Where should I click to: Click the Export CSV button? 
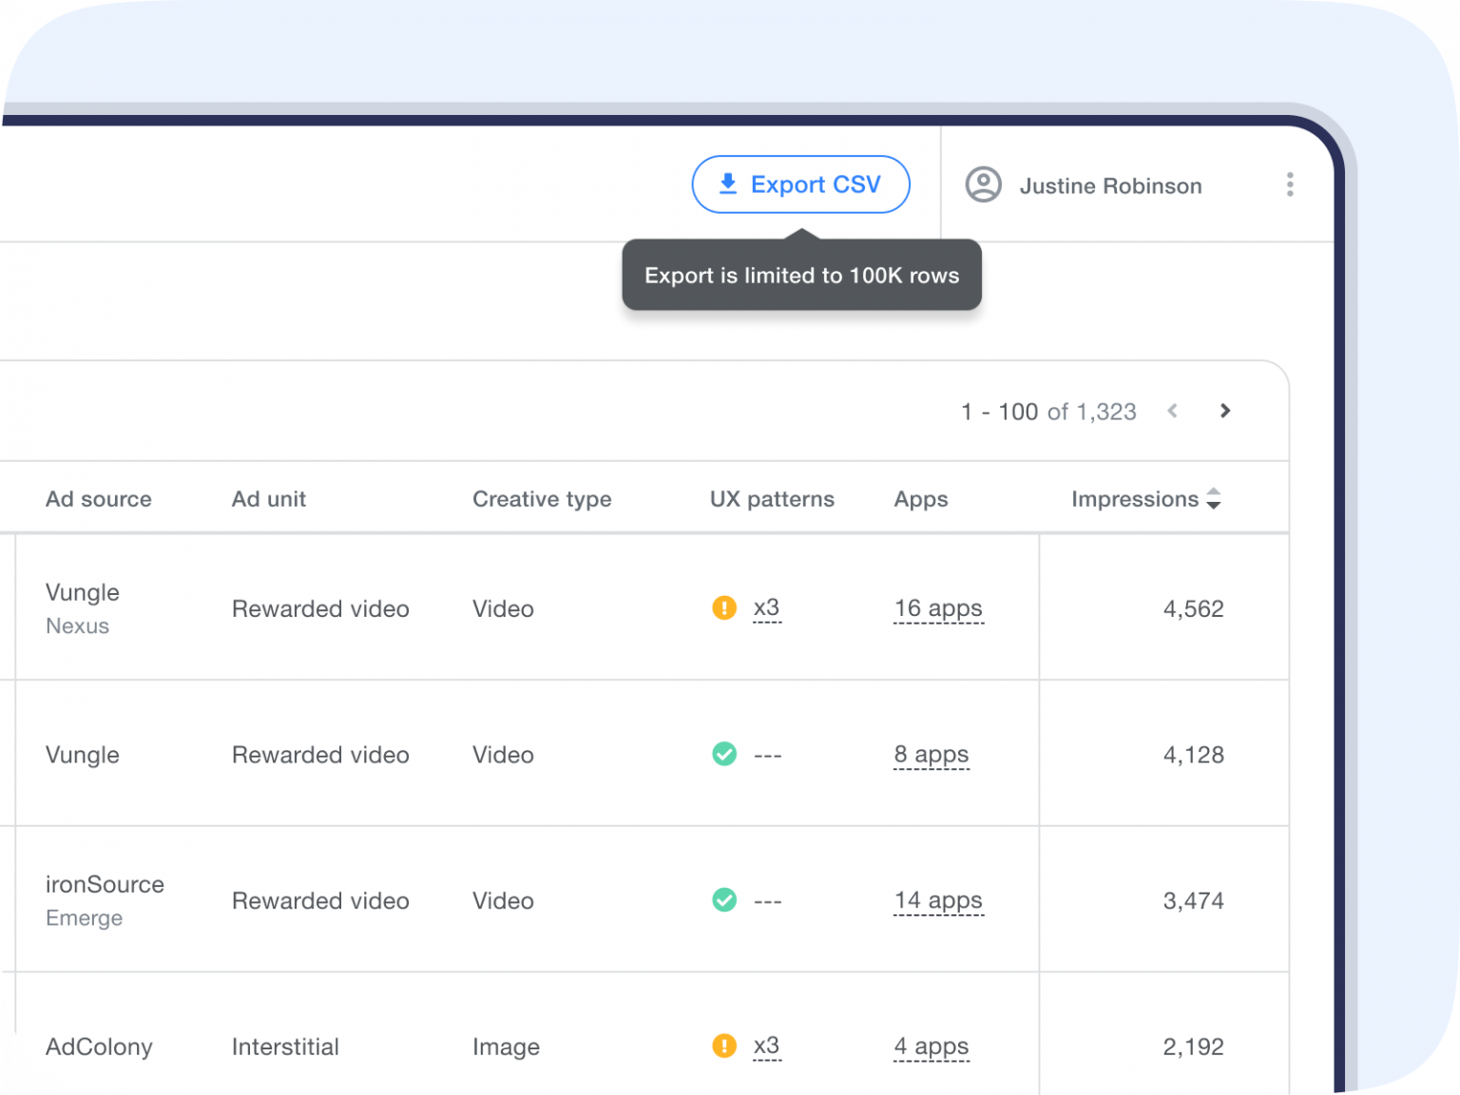tap(801, 184)
